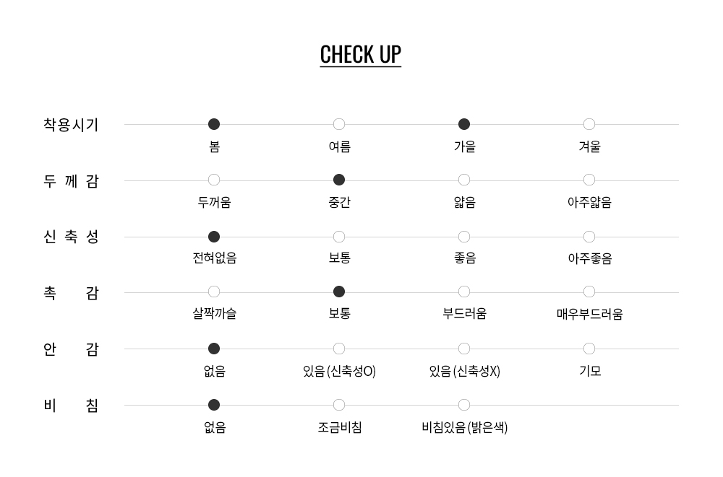This screenshot has width=723, height=477.
Task: Select 조금비침 transparency radio dot
Action: point(339,405)
